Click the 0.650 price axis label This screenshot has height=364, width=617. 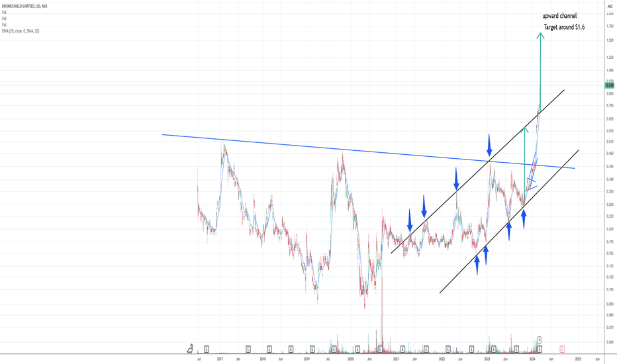coord(610,119)
